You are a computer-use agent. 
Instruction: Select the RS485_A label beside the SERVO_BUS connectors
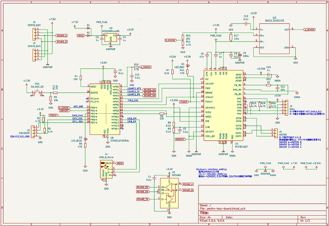[x=61, y=36]
